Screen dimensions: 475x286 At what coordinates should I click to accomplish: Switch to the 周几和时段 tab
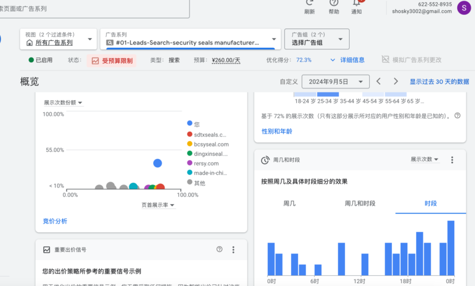point(360,204)
